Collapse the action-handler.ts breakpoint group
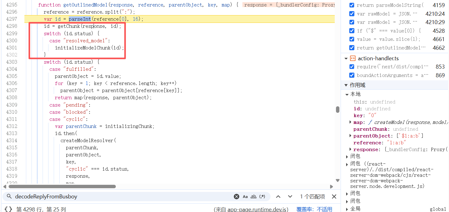The width and height of the screenshot is (449, 212). pyautogui.click(x=346, y=58)
